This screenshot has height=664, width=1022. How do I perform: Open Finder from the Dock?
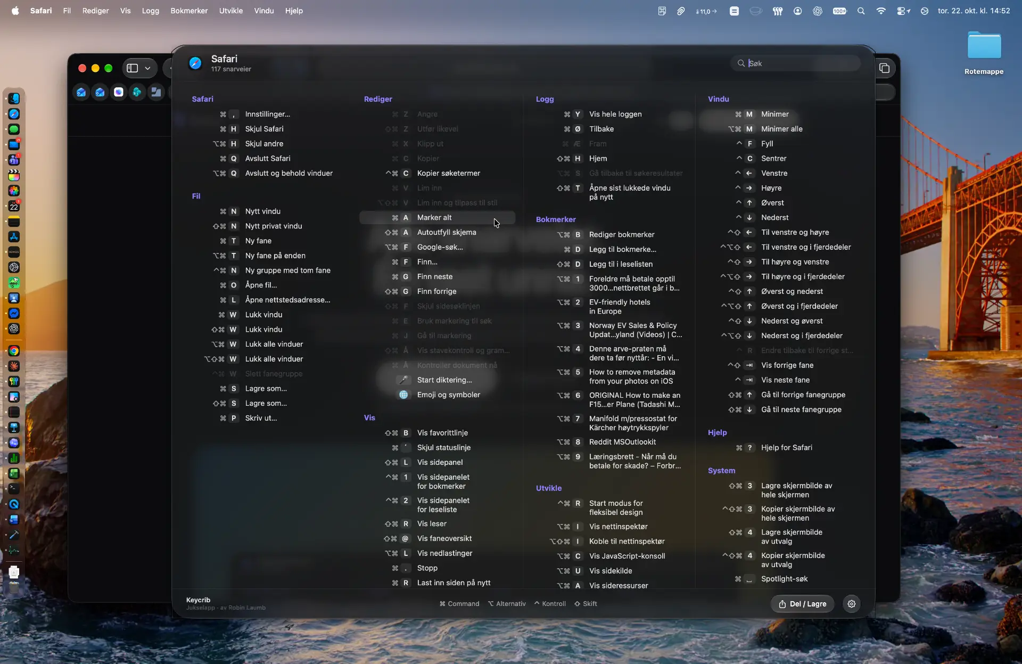14,99
